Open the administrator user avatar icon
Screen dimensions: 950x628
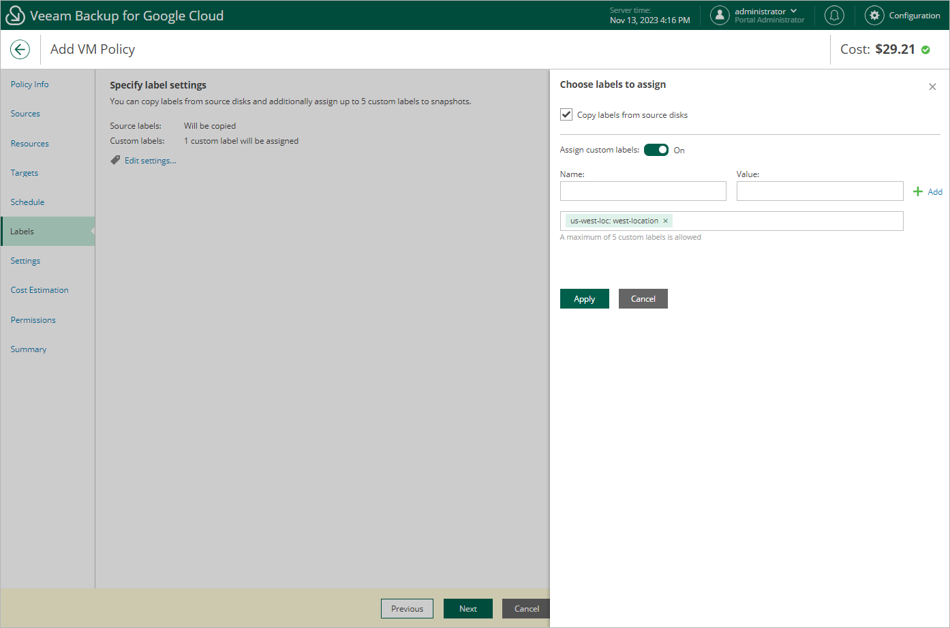(720, 15)
